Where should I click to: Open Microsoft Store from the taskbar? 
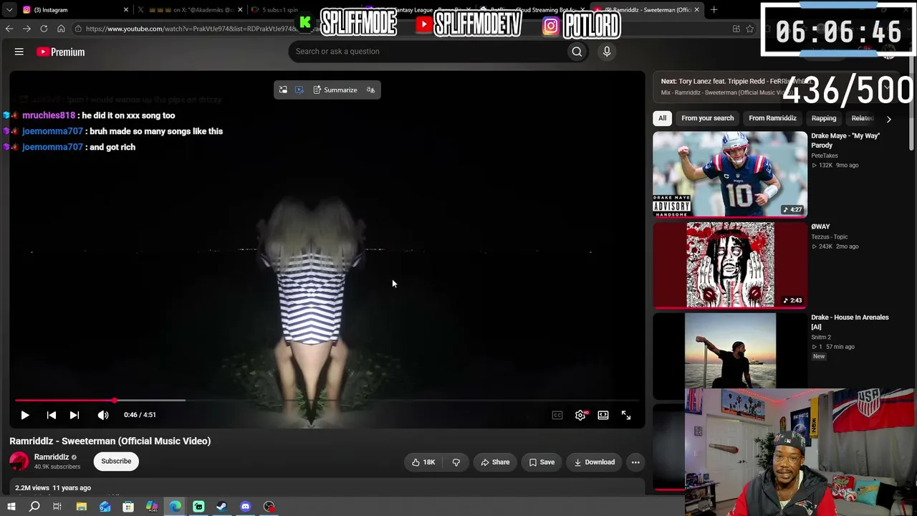click(128, 507)
